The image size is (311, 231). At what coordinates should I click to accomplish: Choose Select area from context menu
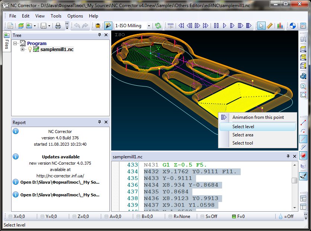pos(243,135)
